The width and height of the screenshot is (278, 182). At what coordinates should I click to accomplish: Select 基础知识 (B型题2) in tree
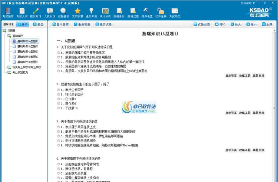[x=26, y=62]
